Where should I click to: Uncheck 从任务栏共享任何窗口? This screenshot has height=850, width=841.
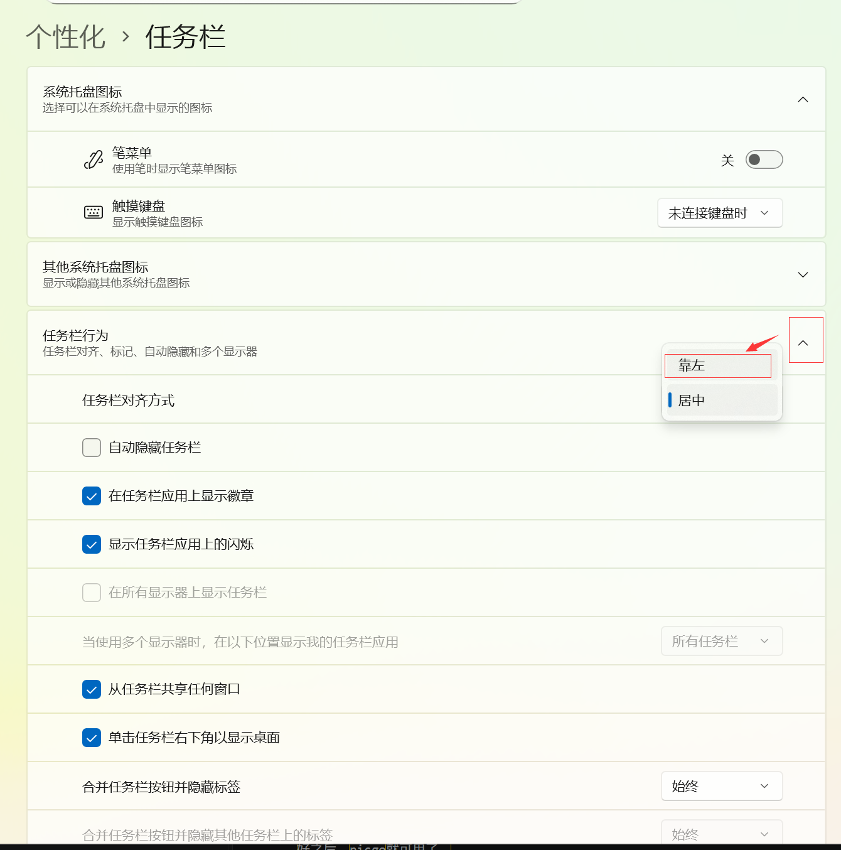(x=92, y=689)
